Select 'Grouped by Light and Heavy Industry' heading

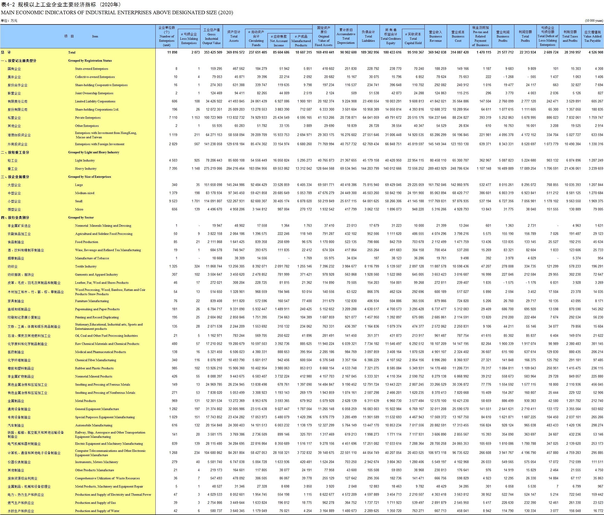click(93, 152)
